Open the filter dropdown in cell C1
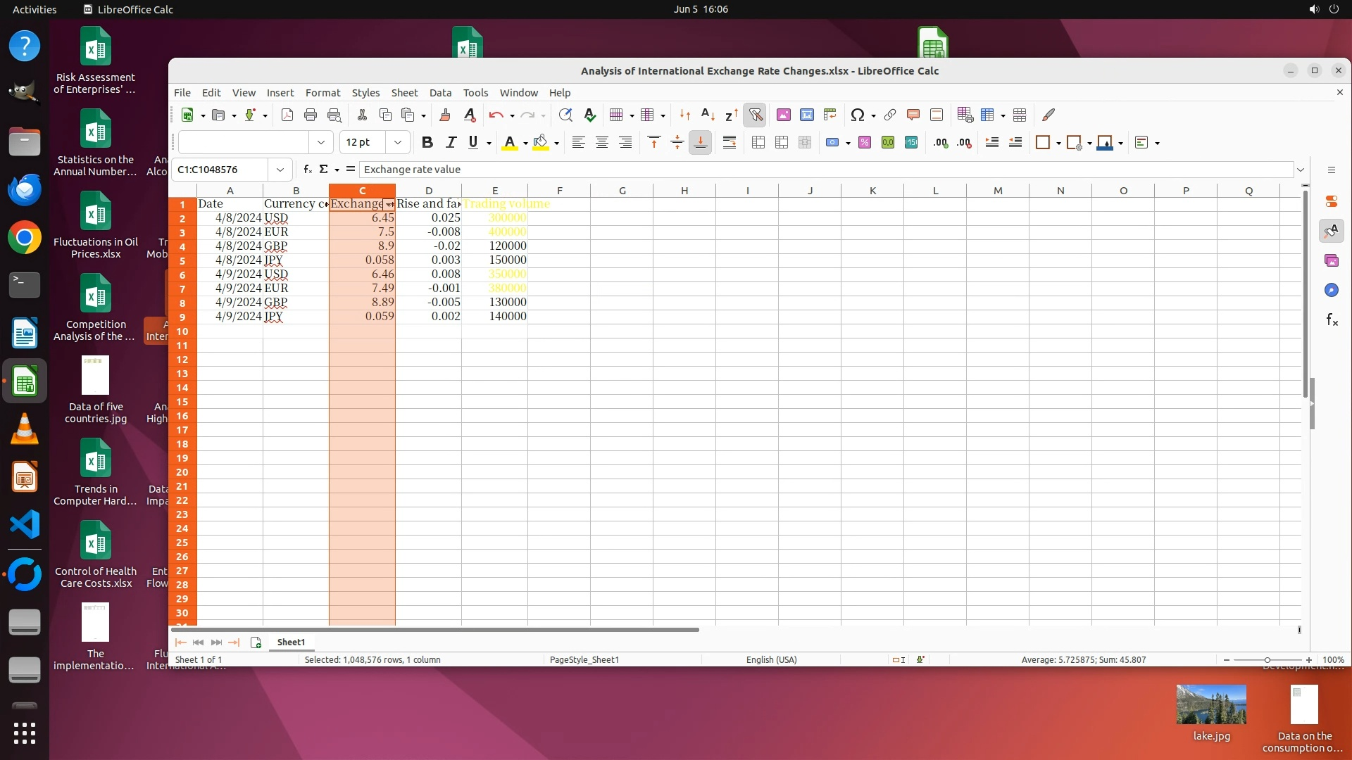This screenshot has height=760, width=1352. (389, 204)
